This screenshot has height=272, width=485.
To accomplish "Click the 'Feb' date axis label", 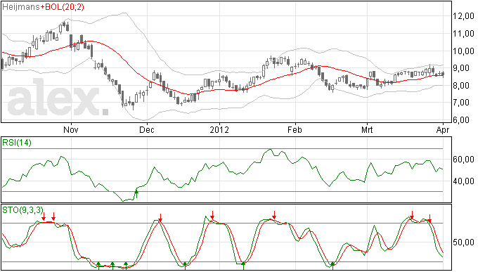I will 295,129.
